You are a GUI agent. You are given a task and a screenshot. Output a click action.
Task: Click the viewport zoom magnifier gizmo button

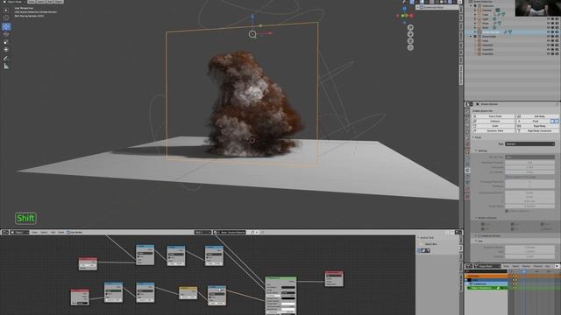tap(410, 27)
